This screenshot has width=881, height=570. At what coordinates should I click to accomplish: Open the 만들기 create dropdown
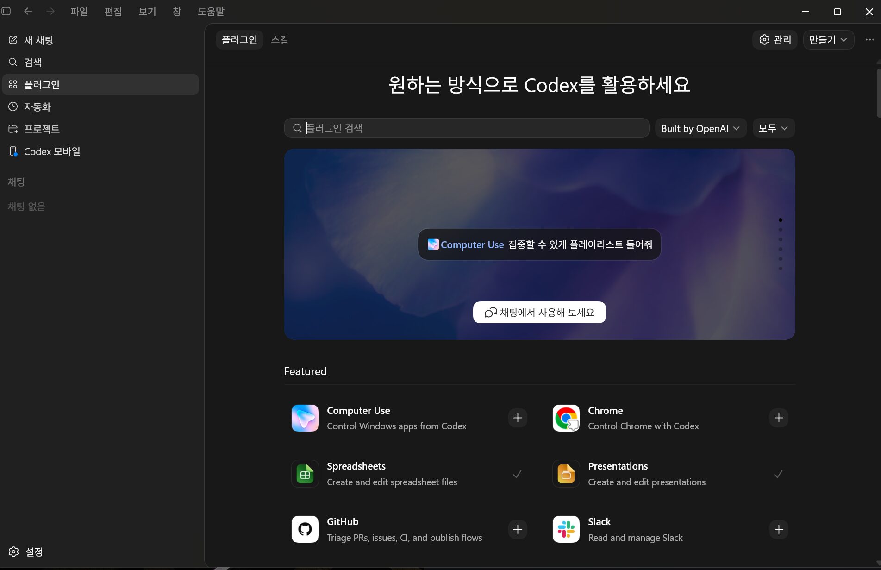coord(828,40)
